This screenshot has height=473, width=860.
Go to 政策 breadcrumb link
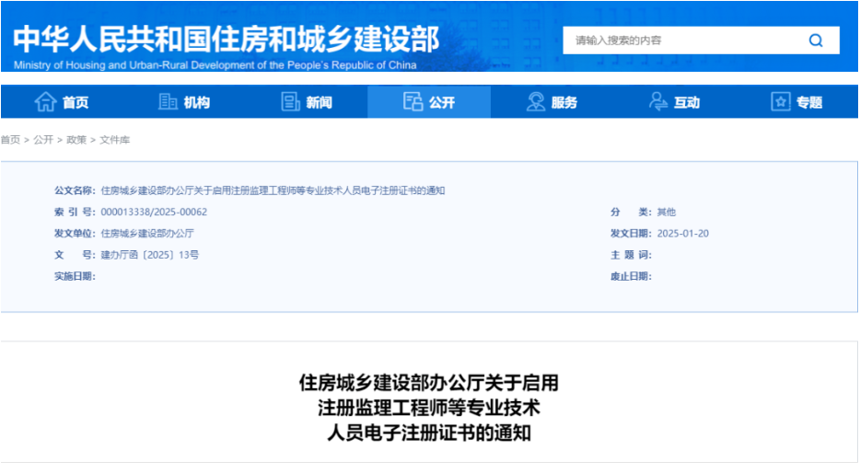coord(76,140)
